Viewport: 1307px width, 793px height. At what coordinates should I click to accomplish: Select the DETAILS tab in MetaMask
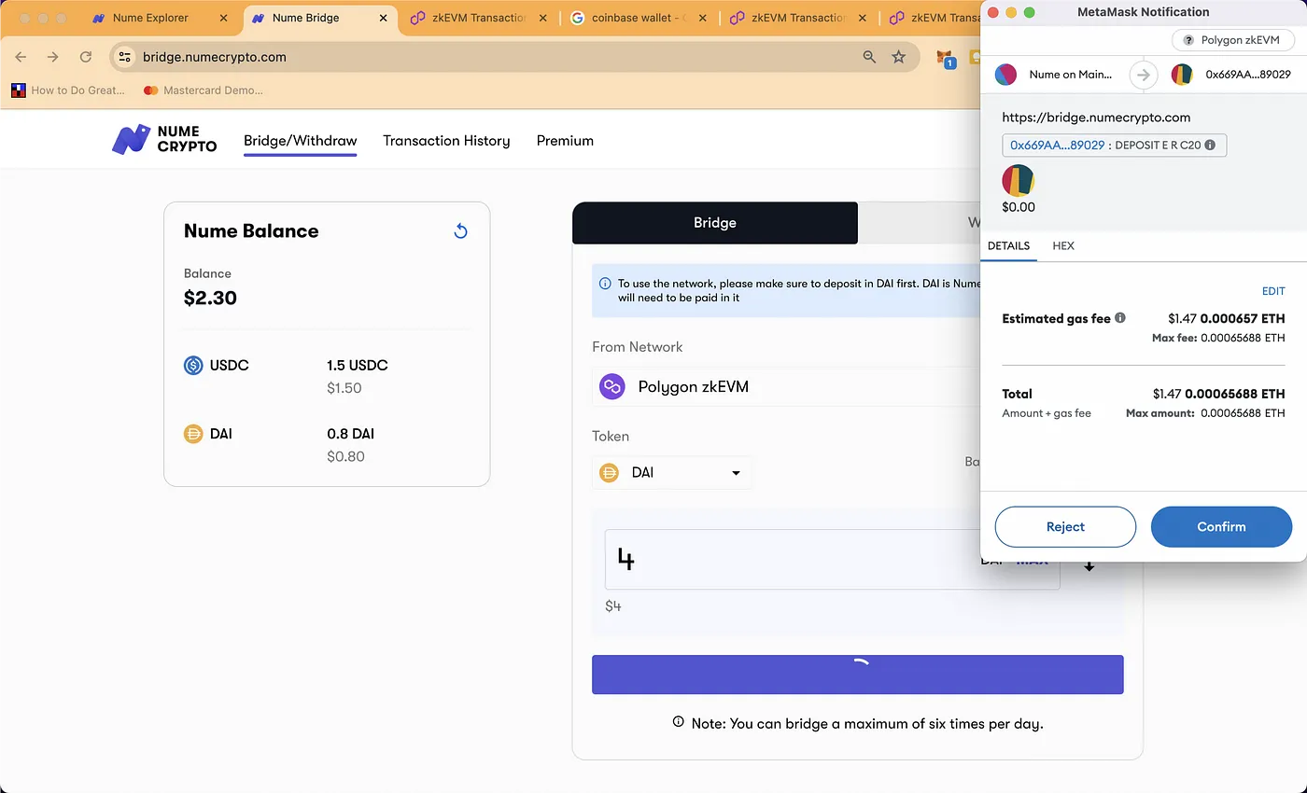(1008, 246)
